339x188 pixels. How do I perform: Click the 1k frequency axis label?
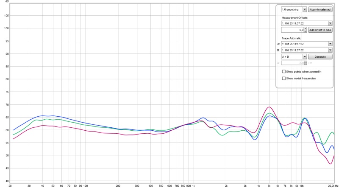[193, 186]
